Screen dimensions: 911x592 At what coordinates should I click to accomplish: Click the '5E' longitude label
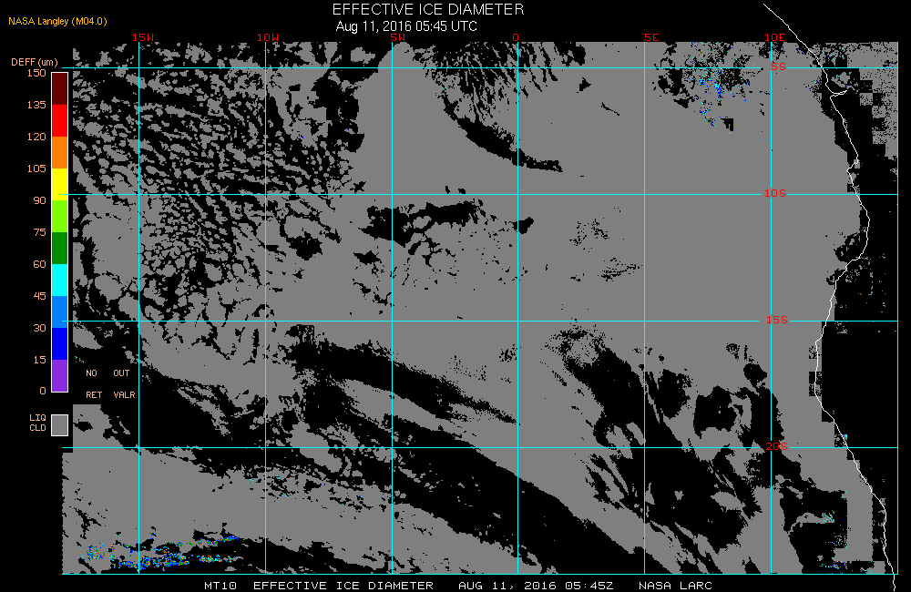[651, 37]
